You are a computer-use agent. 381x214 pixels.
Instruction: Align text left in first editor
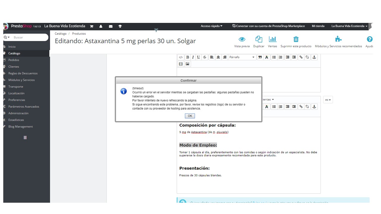[212, 57]
